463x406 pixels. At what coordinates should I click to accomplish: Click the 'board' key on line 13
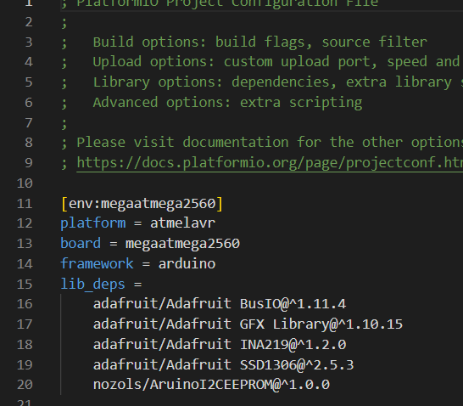[x=81, y=244]
